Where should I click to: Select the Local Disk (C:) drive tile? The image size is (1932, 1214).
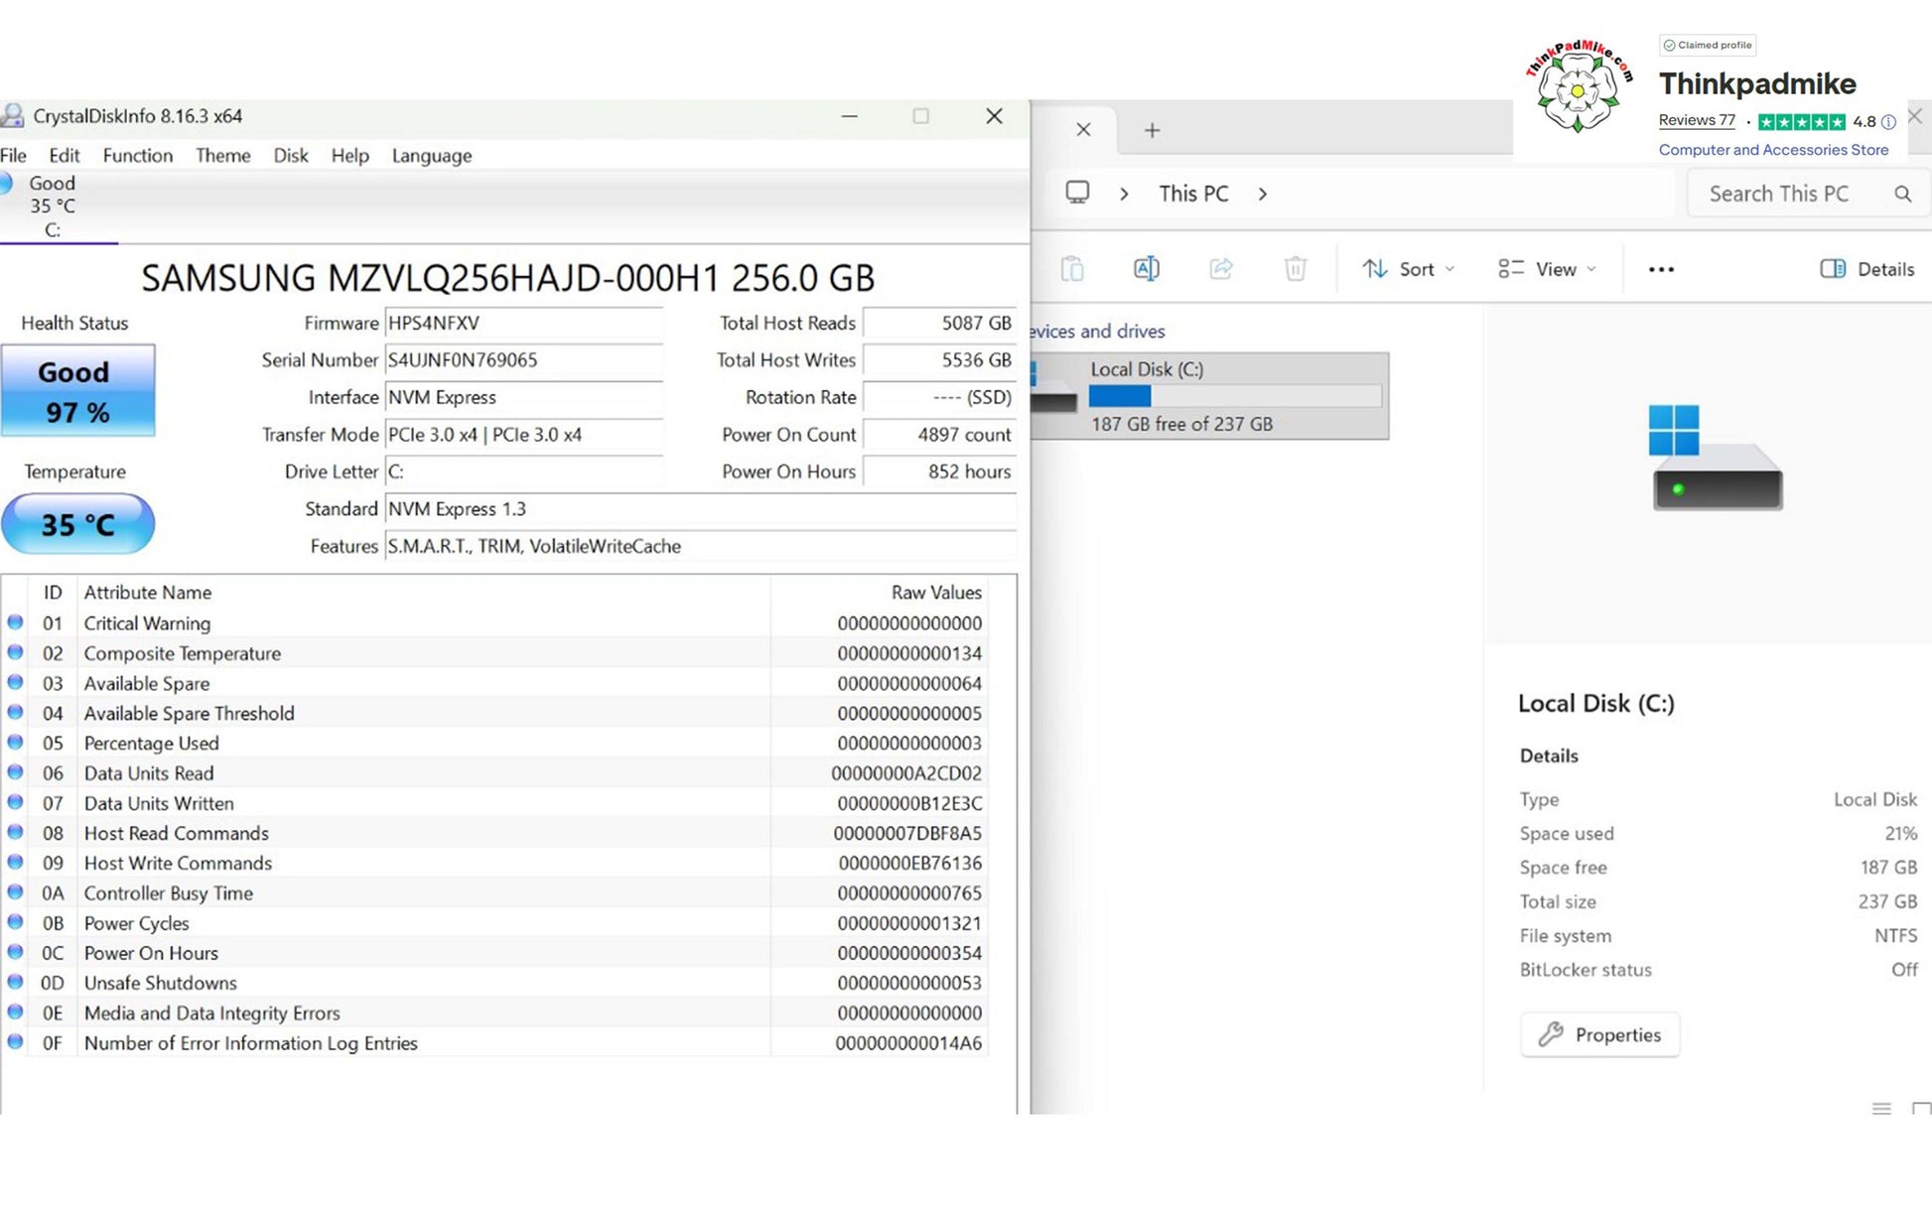[1208, 396]
